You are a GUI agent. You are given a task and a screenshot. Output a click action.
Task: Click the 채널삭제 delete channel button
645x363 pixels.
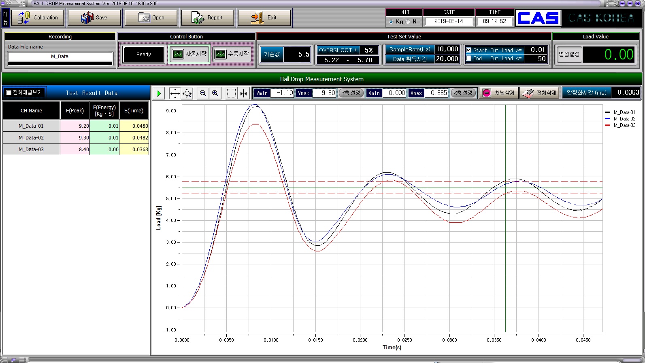click(499, 93)
